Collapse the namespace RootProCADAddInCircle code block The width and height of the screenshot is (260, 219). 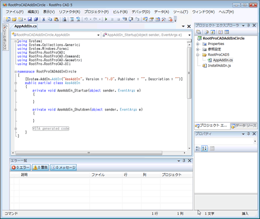pos(16,72)
